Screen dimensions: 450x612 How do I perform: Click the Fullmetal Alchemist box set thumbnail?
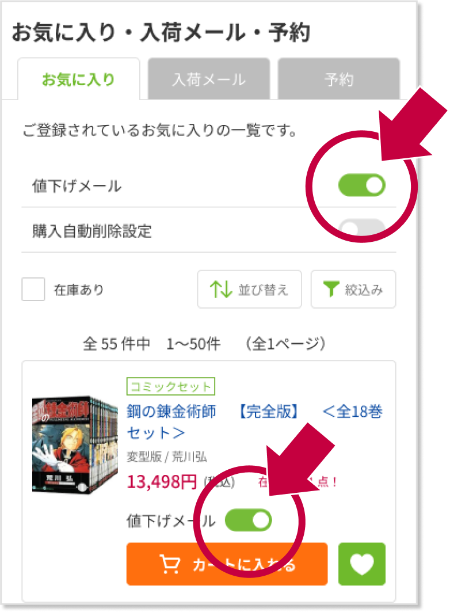pos(74,444)
